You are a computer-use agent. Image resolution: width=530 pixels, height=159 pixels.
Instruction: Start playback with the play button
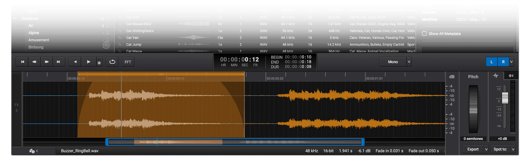click(88, 62)
